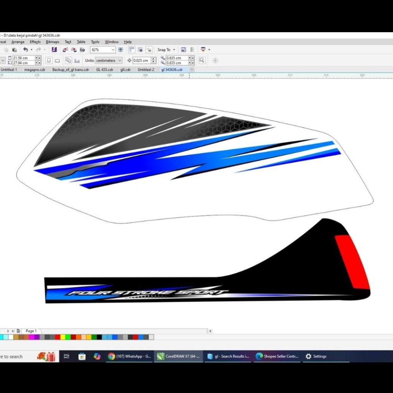
Task: Click the Undo icon on the toolbar
Action: click(x=25, y=50)
